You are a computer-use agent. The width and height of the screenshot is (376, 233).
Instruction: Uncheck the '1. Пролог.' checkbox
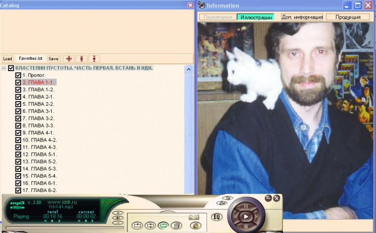point(18,75)
